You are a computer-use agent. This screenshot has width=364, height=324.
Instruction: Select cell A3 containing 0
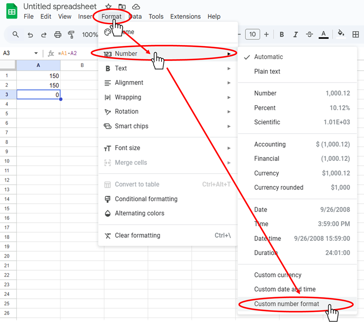coord(38,95)
